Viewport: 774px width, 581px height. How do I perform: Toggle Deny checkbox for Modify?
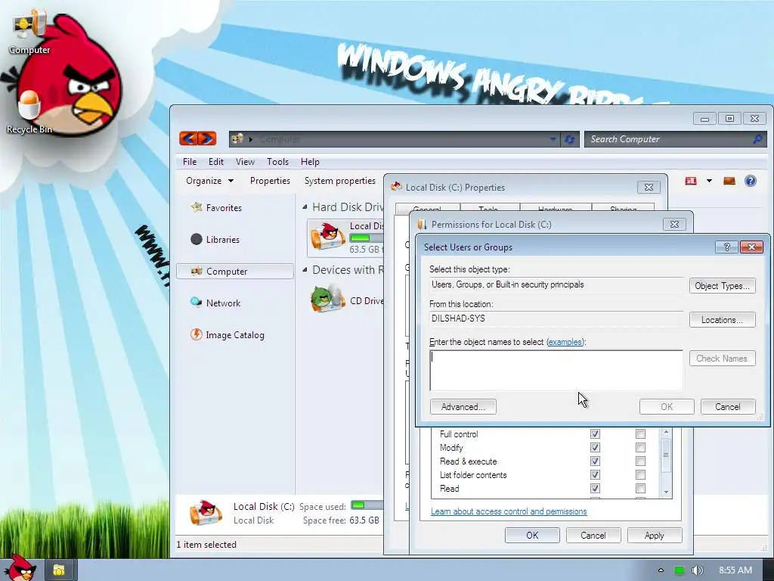point(640,448)
